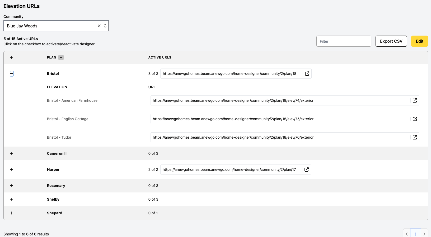Expand the Cameron II row

coord(12,153)
